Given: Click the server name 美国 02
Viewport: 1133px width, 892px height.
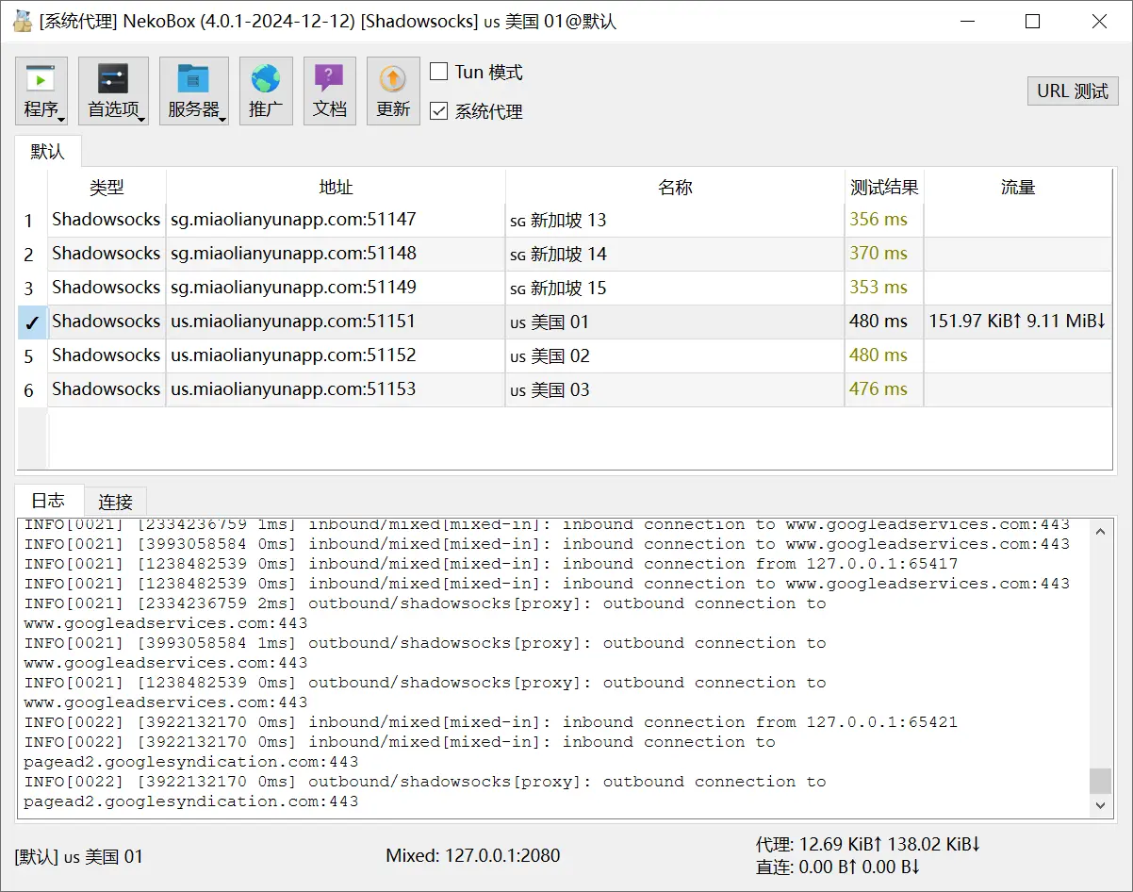Looking at the screenshot, I should [675, 355].
